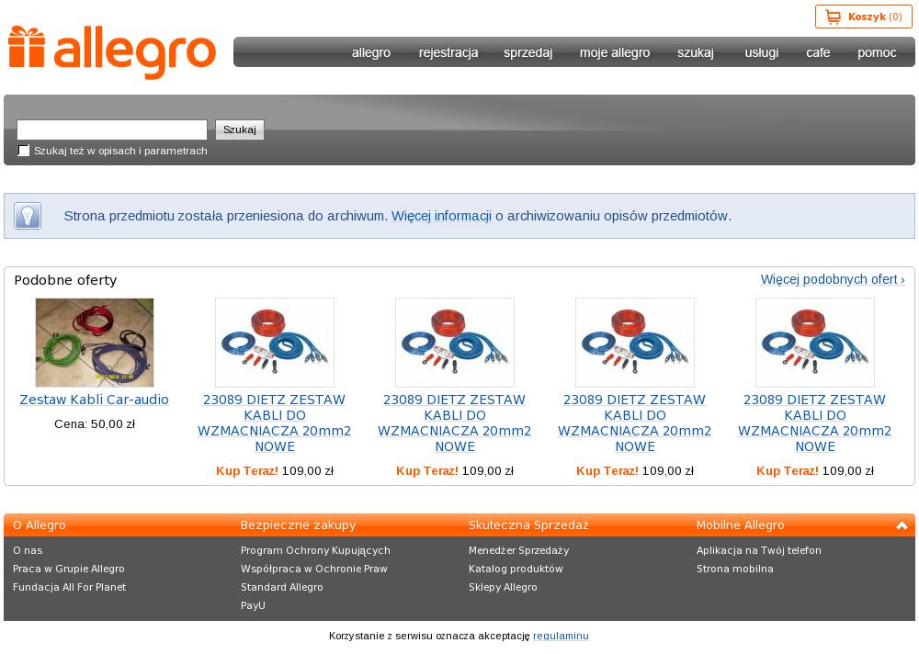Go to rejestracja in top navigation
The image size is (919, 654).
(448, 52)
